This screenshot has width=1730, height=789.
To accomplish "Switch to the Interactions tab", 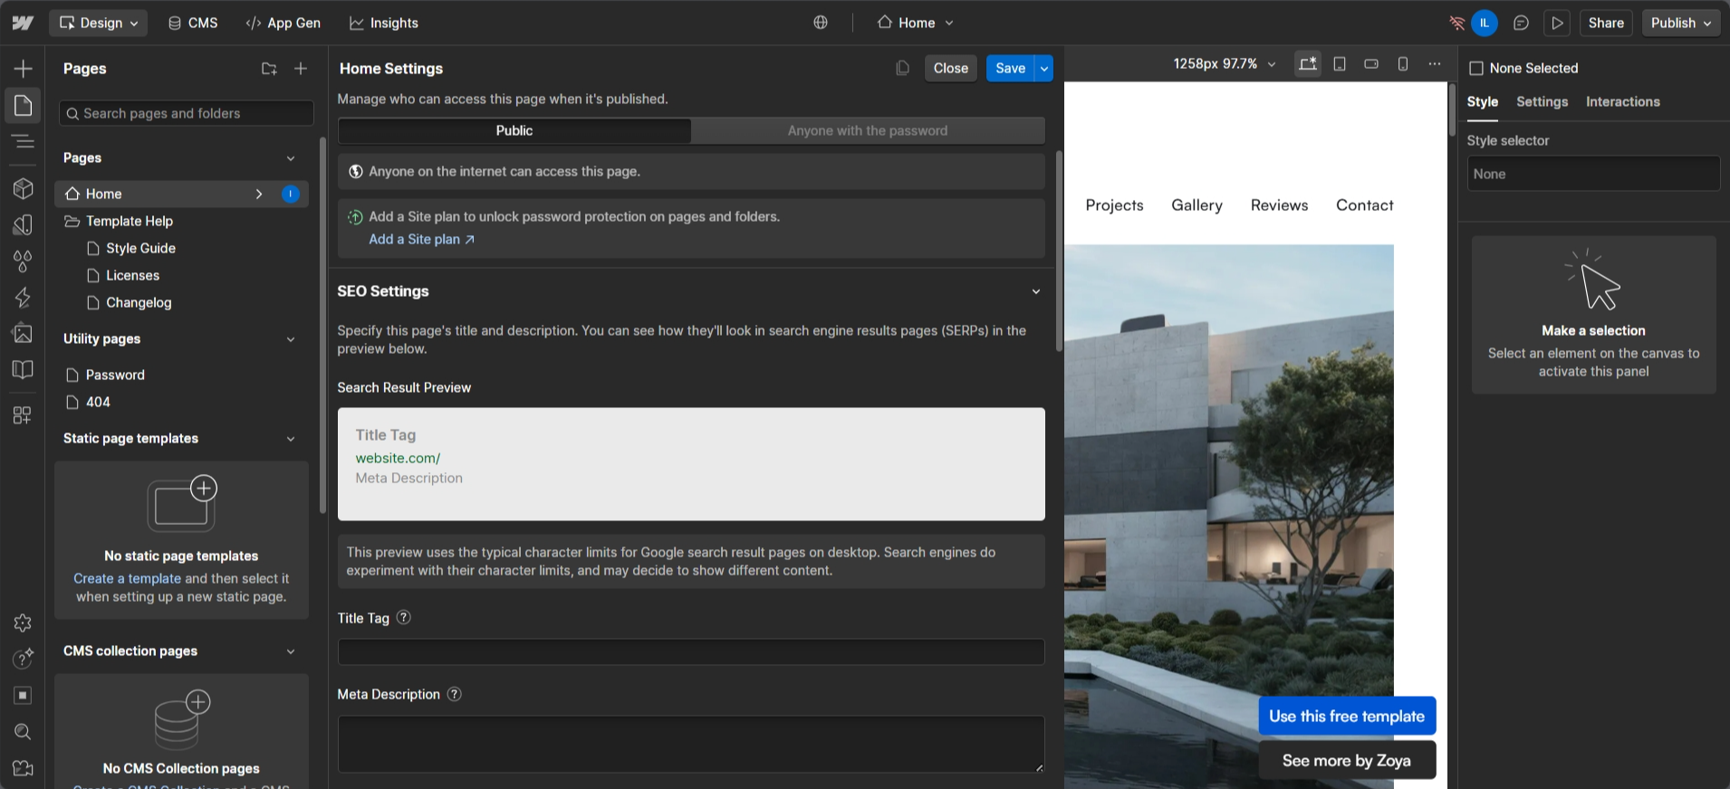I will 1622,101.
